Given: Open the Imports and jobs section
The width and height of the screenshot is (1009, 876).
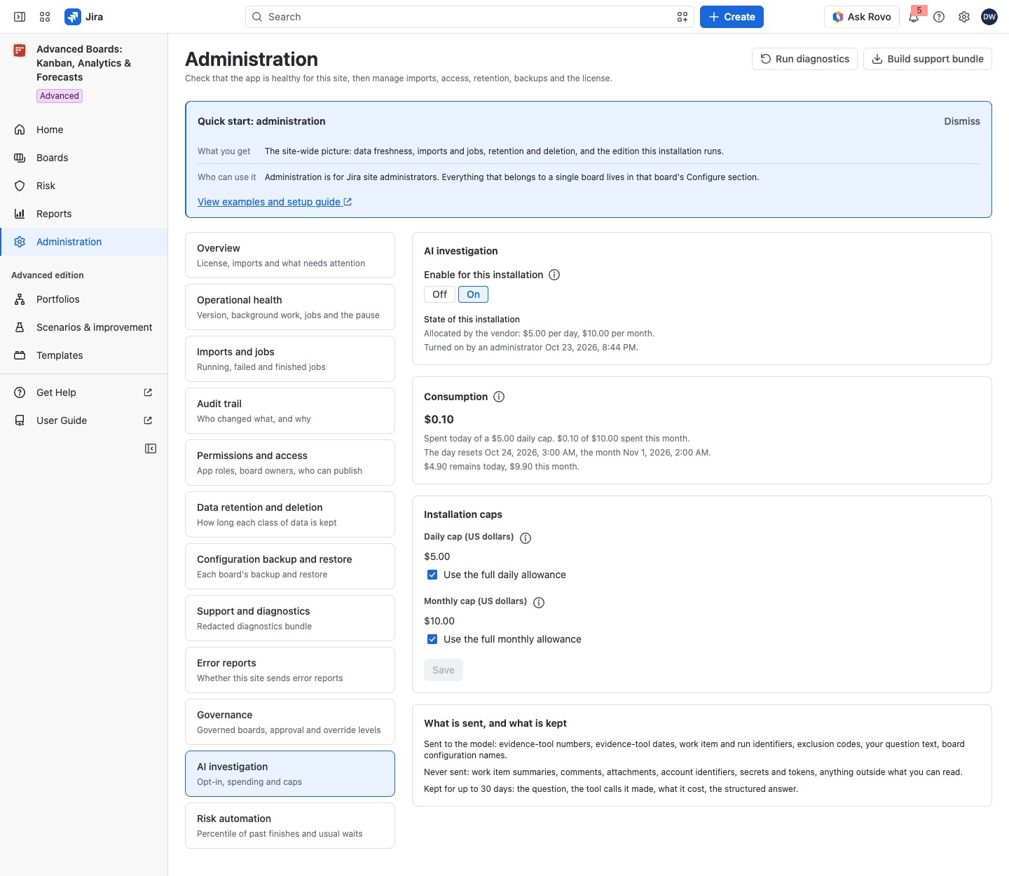Looking at the screenshot, I should pos(290,359).
